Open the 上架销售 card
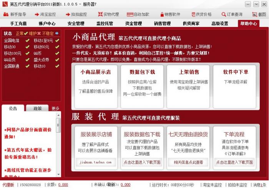 point(188,87)
